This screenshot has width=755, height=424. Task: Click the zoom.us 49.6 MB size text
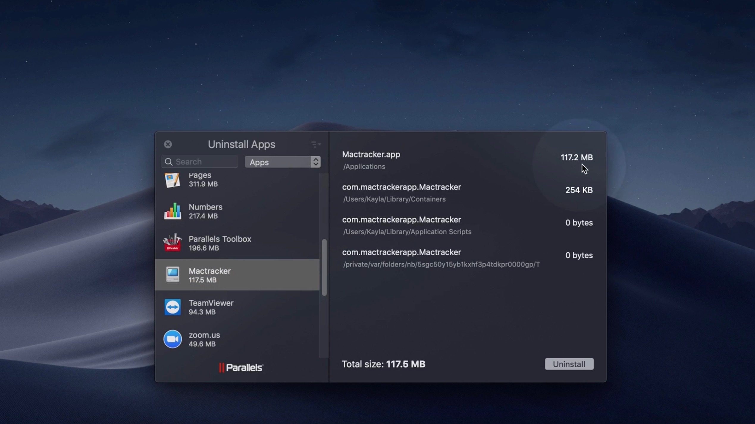[x=202, y=344]
